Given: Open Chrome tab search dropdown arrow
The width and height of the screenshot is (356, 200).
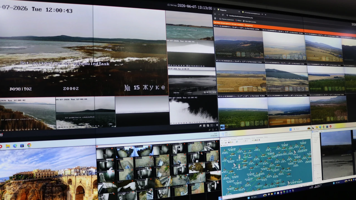Looking at the screenshot, I should [214, 9].
